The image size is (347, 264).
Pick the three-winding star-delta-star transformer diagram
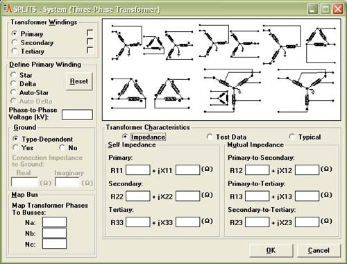[152, 43]
